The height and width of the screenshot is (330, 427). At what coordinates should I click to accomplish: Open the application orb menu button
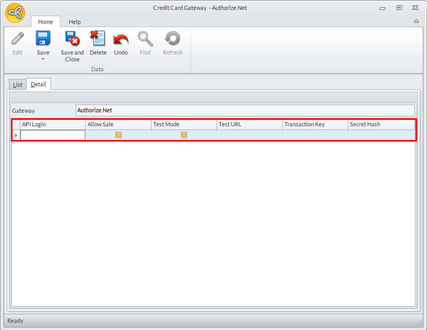(15, 13)
